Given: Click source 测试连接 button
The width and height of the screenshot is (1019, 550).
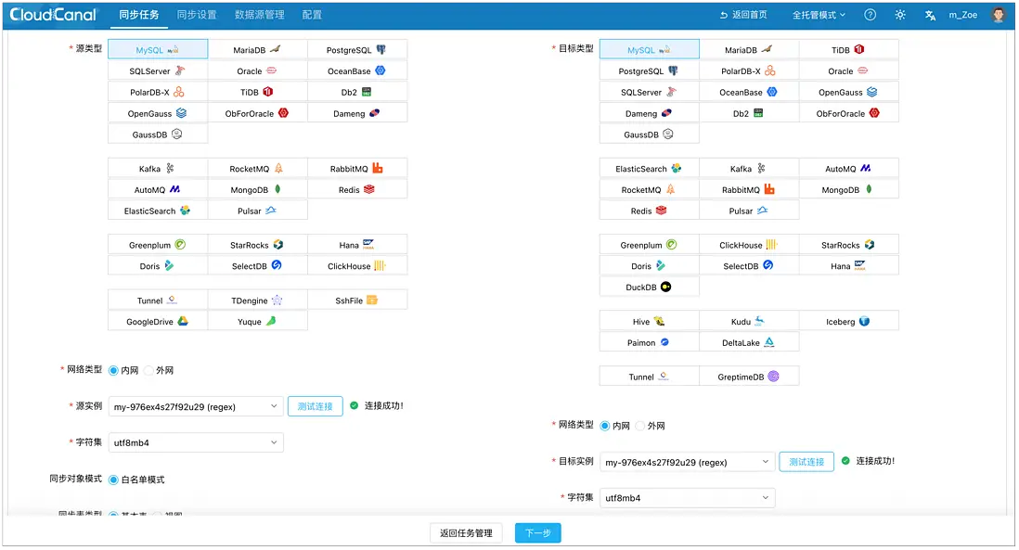Looking at the screenshot, I should point(316,406).
